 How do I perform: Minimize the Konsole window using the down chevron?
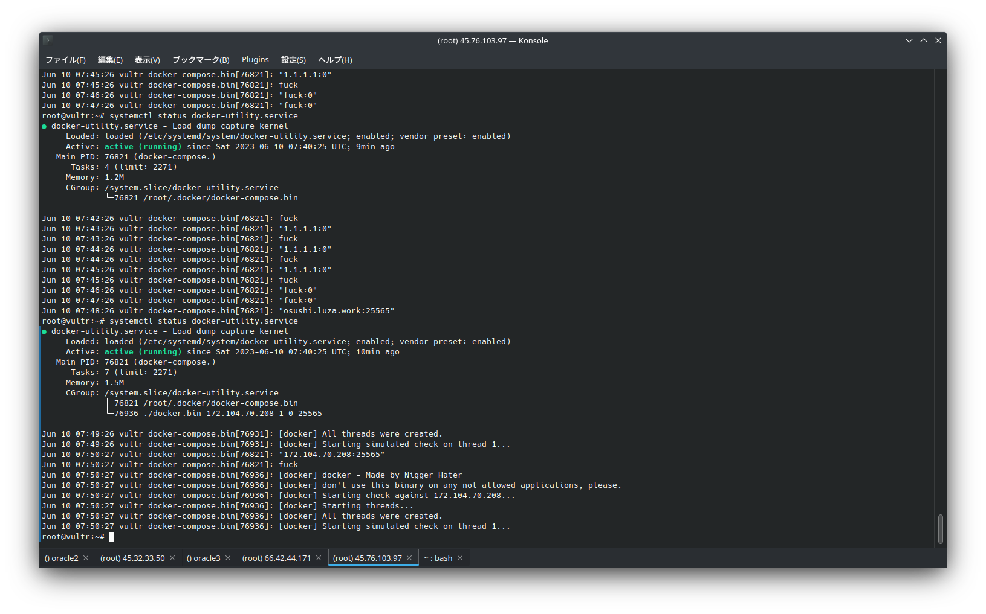(x=909, y=40)
